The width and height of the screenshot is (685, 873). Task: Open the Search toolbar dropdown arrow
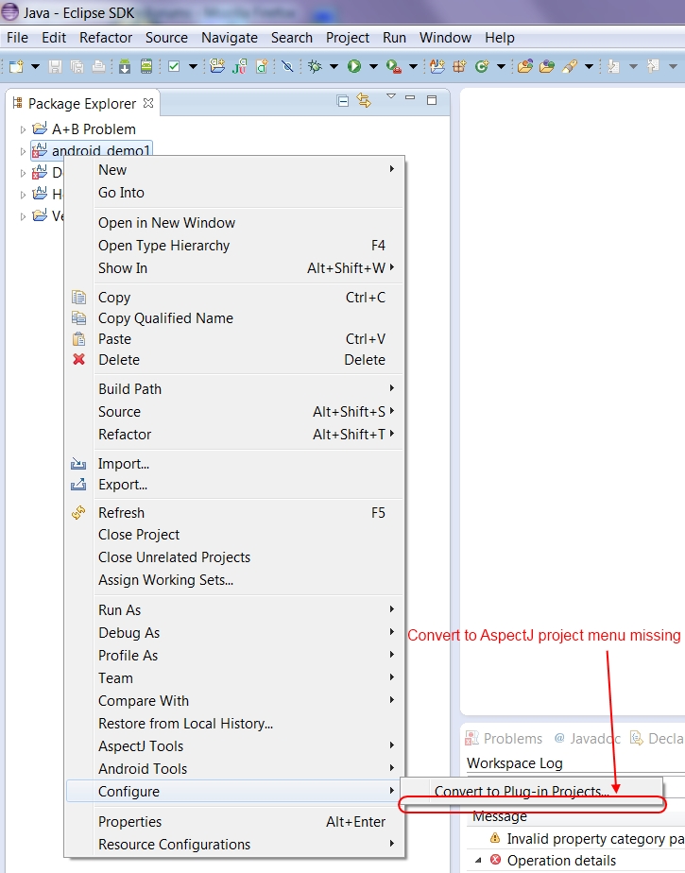tap(589, 67)
